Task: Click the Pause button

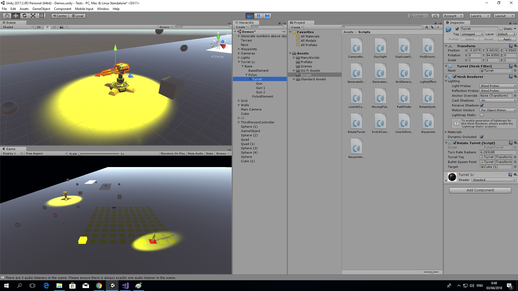Action: click(258, 16)
